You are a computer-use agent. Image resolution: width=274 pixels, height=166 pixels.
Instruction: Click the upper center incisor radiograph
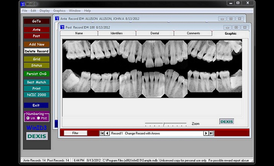pyautogui.click(x=153, y=54)
